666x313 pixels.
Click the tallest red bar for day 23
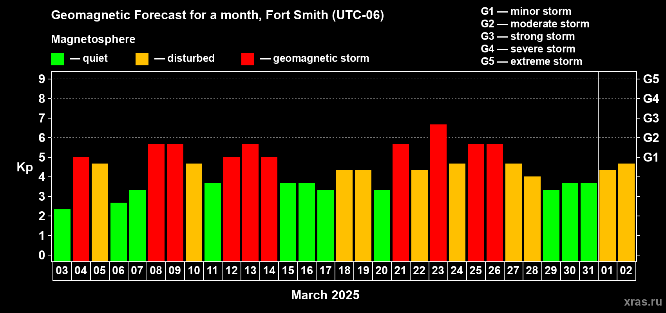click(438, 193)
